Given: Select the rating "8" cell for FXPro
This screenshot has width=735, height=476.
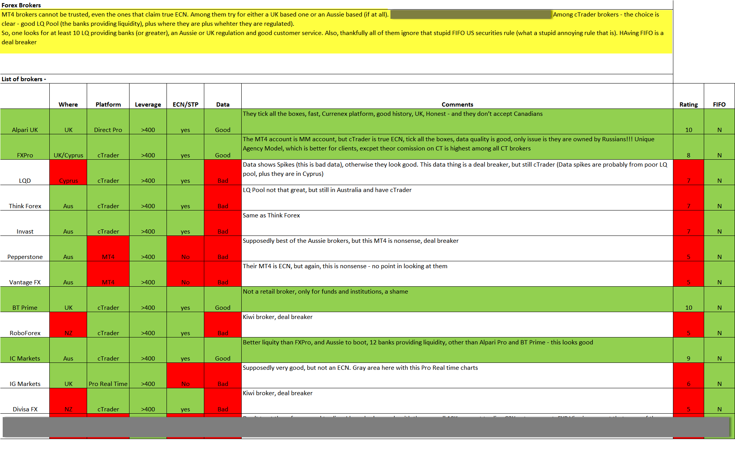Looking at the screenshot, I should point(689,147).
